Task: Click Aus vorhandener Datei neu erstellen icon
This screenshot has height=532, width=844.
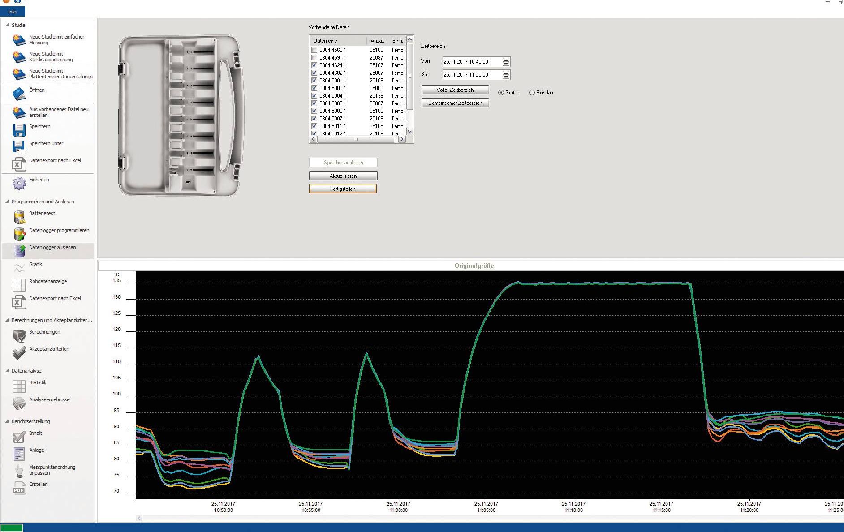Action: 19,112
